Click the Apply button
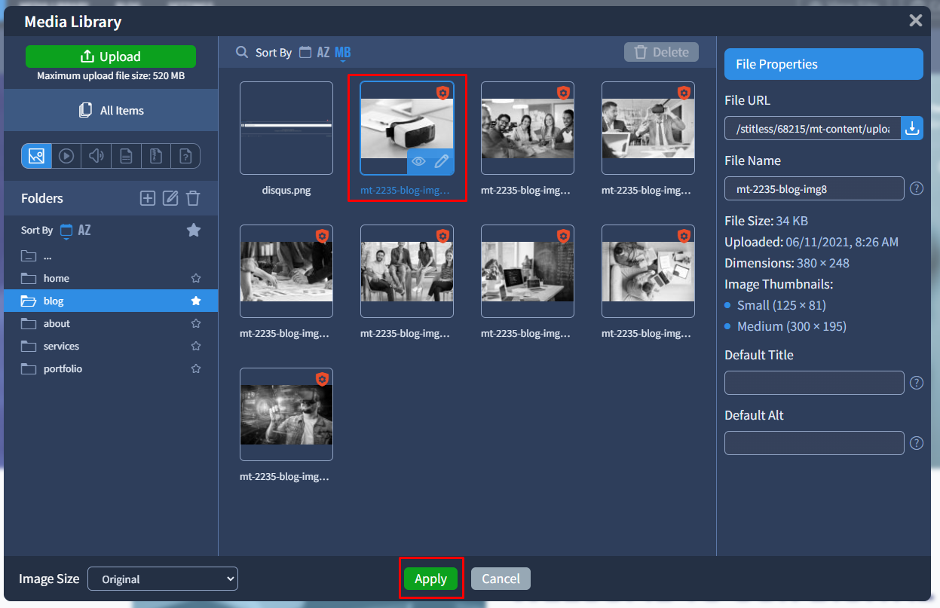 pyautogui.click(x=430, y=579)
